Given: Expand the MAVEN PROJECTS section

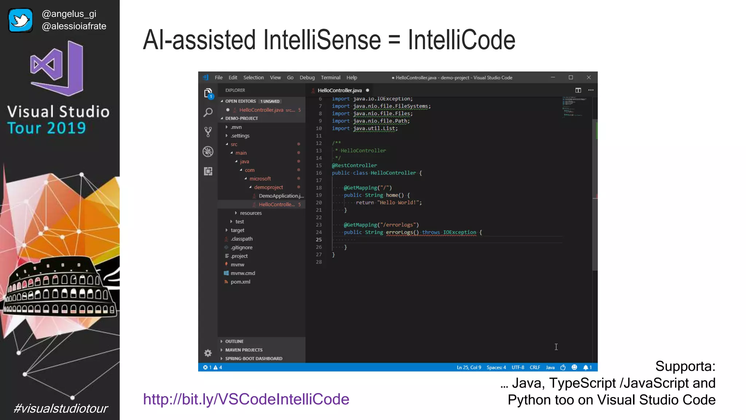Looking at the screenshot, I should [x=262, y=350].
